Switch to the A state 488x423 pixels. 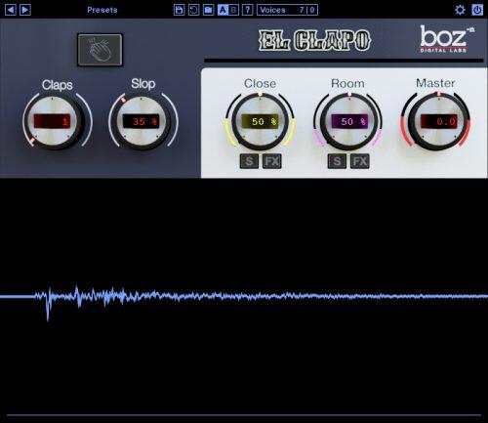tap(223, 10)
